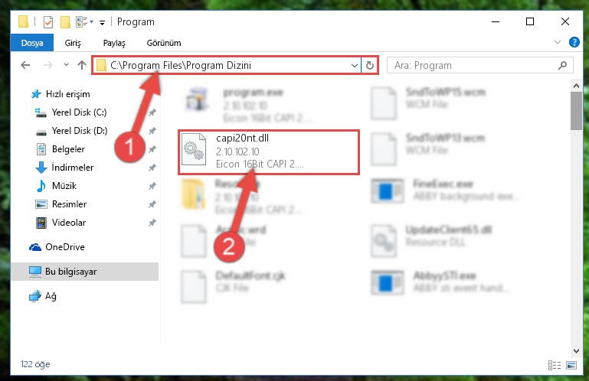This screenshot has width=589, height=381.
Task: Open the address bar history dropdown
Action: (354, 65)
